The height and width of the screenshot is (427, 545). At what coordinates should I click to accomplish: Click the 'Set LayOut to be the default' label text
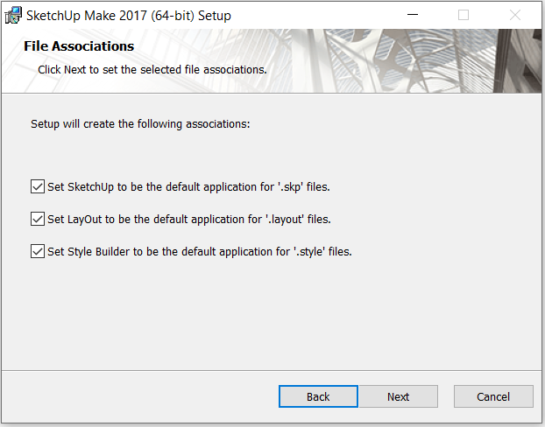[189, 219]
